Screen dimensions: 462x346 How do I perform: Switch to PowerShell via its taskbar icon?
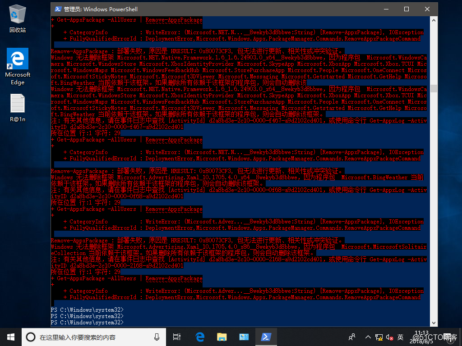pos(266,337)
